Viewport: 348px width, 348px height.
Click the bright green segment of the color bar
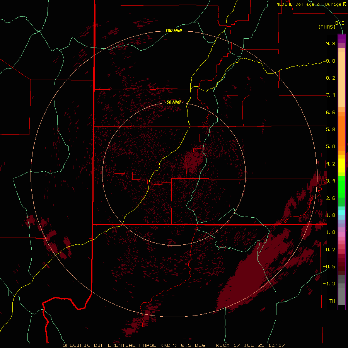pos(341,187)
